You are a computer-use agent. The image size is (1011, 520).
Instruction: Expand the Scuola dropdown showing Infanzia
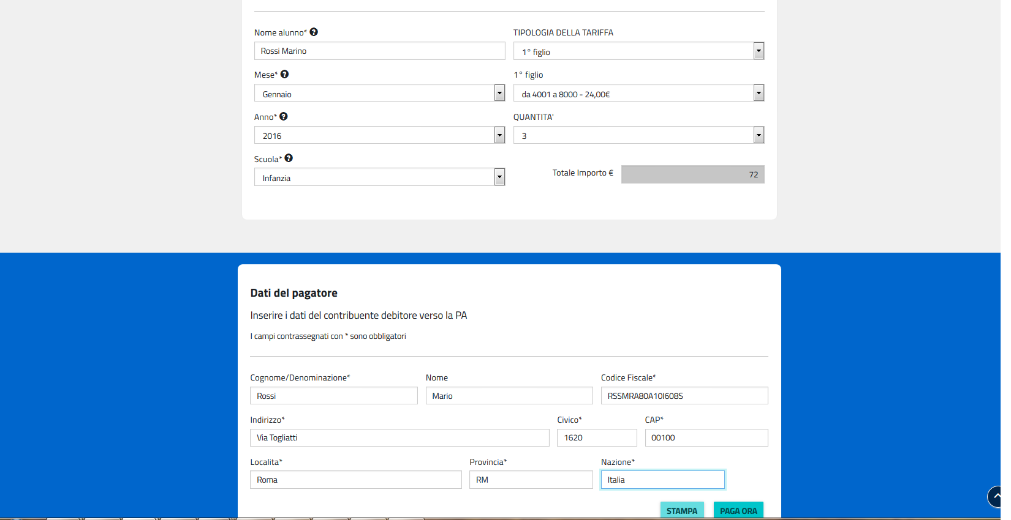(x=379, y=177)
